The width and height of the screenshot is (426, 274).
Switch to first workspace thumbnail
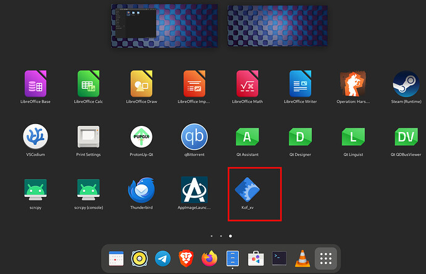(164, 26)
